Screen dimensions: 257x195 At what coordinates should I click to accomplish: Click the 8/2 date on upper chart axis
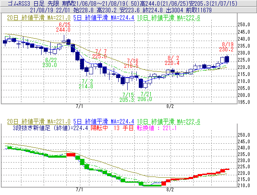point(170,106)
